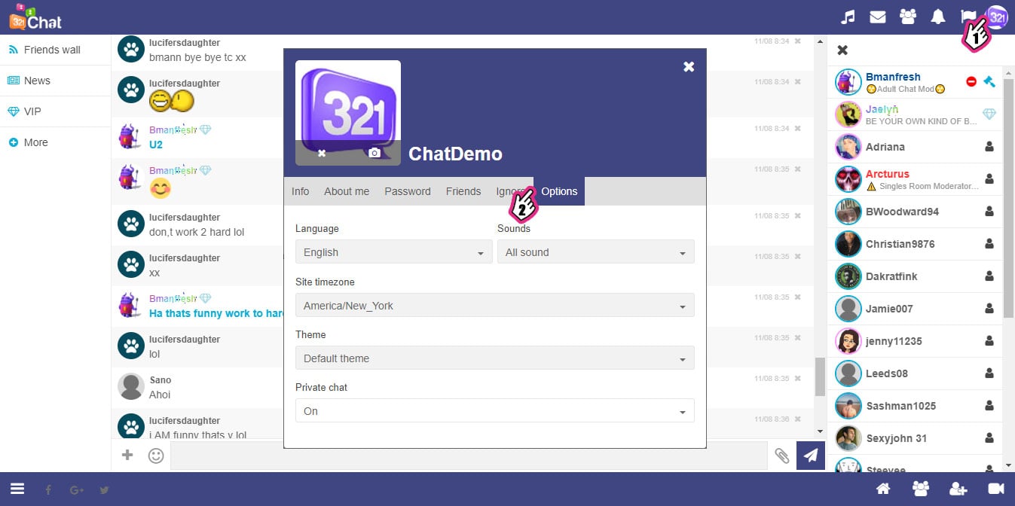Image resolution: width=1015 pixels, height=506 pixels.
Task: Attach a file using the paperclip icon
Action: pos(782,456)
